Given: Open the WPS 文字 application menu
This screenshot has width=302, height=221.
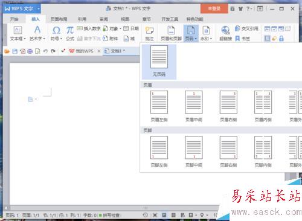Looking at the screenshot, I should pos(22,8).
